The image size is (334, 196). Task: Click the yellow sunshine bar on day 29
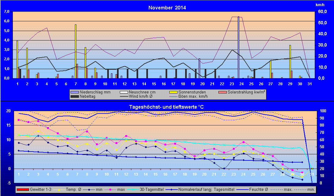tap(290, 61)
